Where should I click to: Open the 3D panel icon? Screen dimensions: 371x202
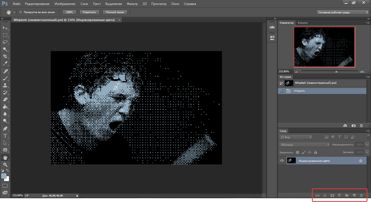[x=272, y=37]
